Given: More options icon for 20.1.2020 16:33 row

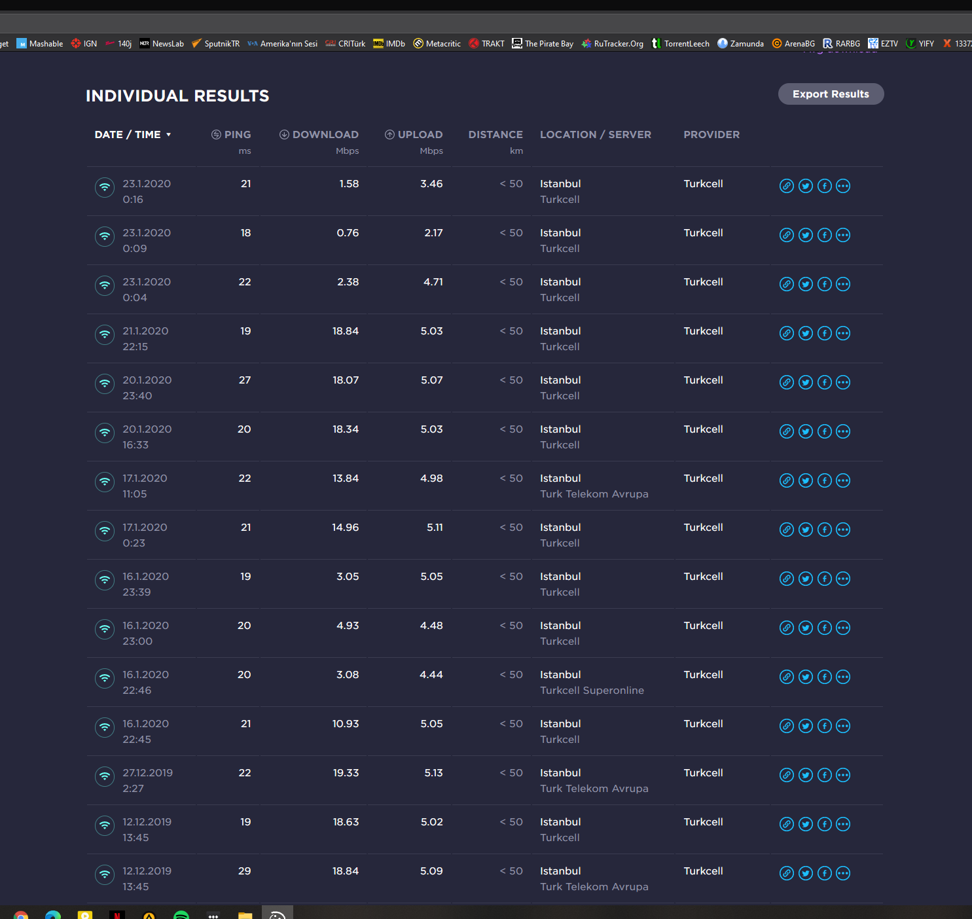Looking at the screenshot, I should tap(843, 431).
